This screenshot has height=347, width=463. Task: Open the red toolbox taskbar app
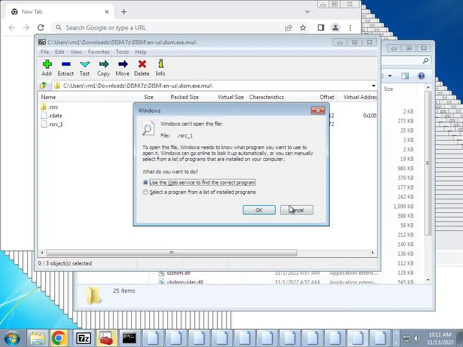click(106, 338)
